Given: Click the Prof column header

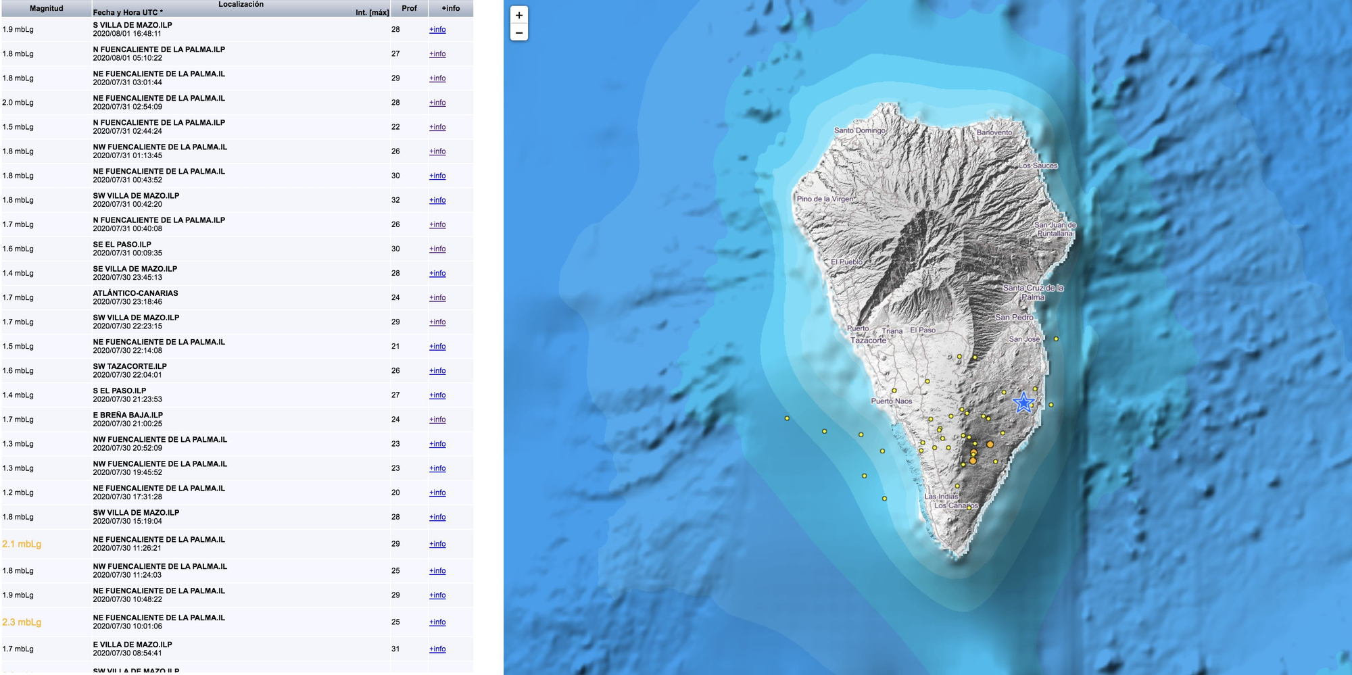Looking at the screenshot, I should 409,8.
